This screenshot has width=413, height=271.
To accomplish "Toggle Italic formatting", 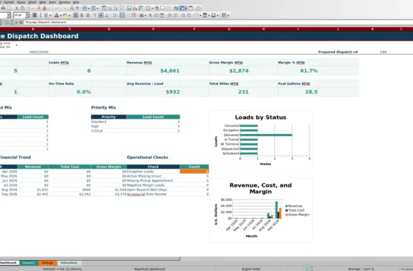I will point(40,15).
